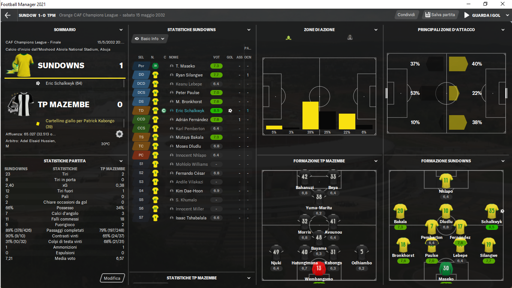
Task: Open player Isaac Tshabalala from stats list
Action: [x=191, y=218]
